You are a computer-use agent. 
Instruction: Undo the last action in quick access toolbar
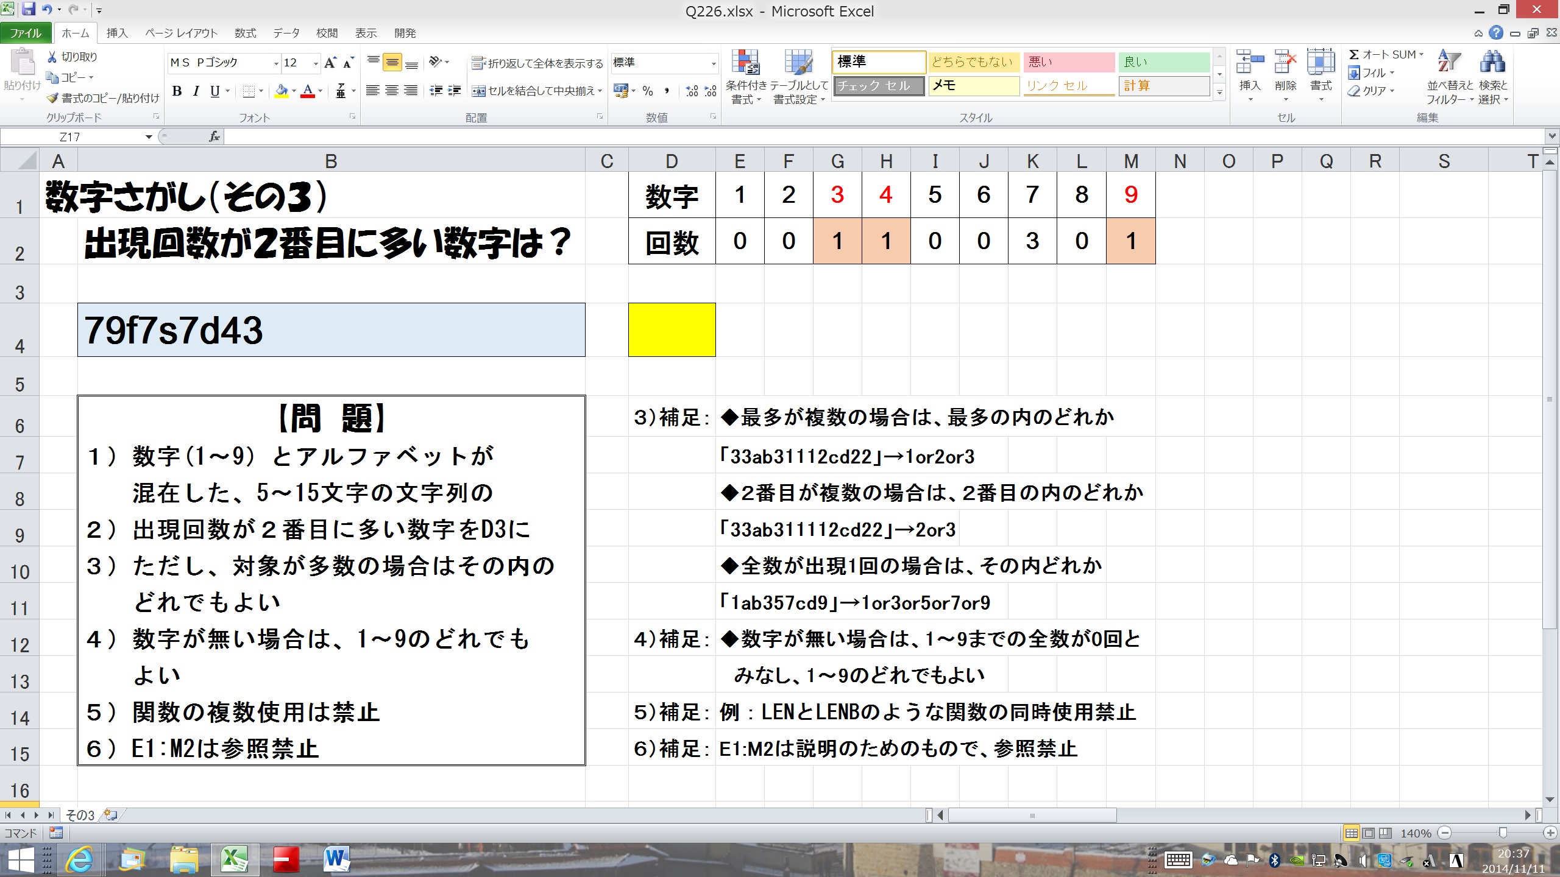pyautogui.click(x=48, y=9)
